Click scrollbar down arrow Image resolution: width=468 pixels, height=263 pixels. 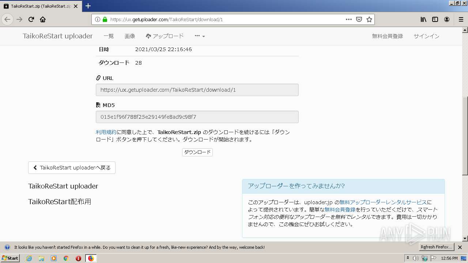click(x=465, y=239)
